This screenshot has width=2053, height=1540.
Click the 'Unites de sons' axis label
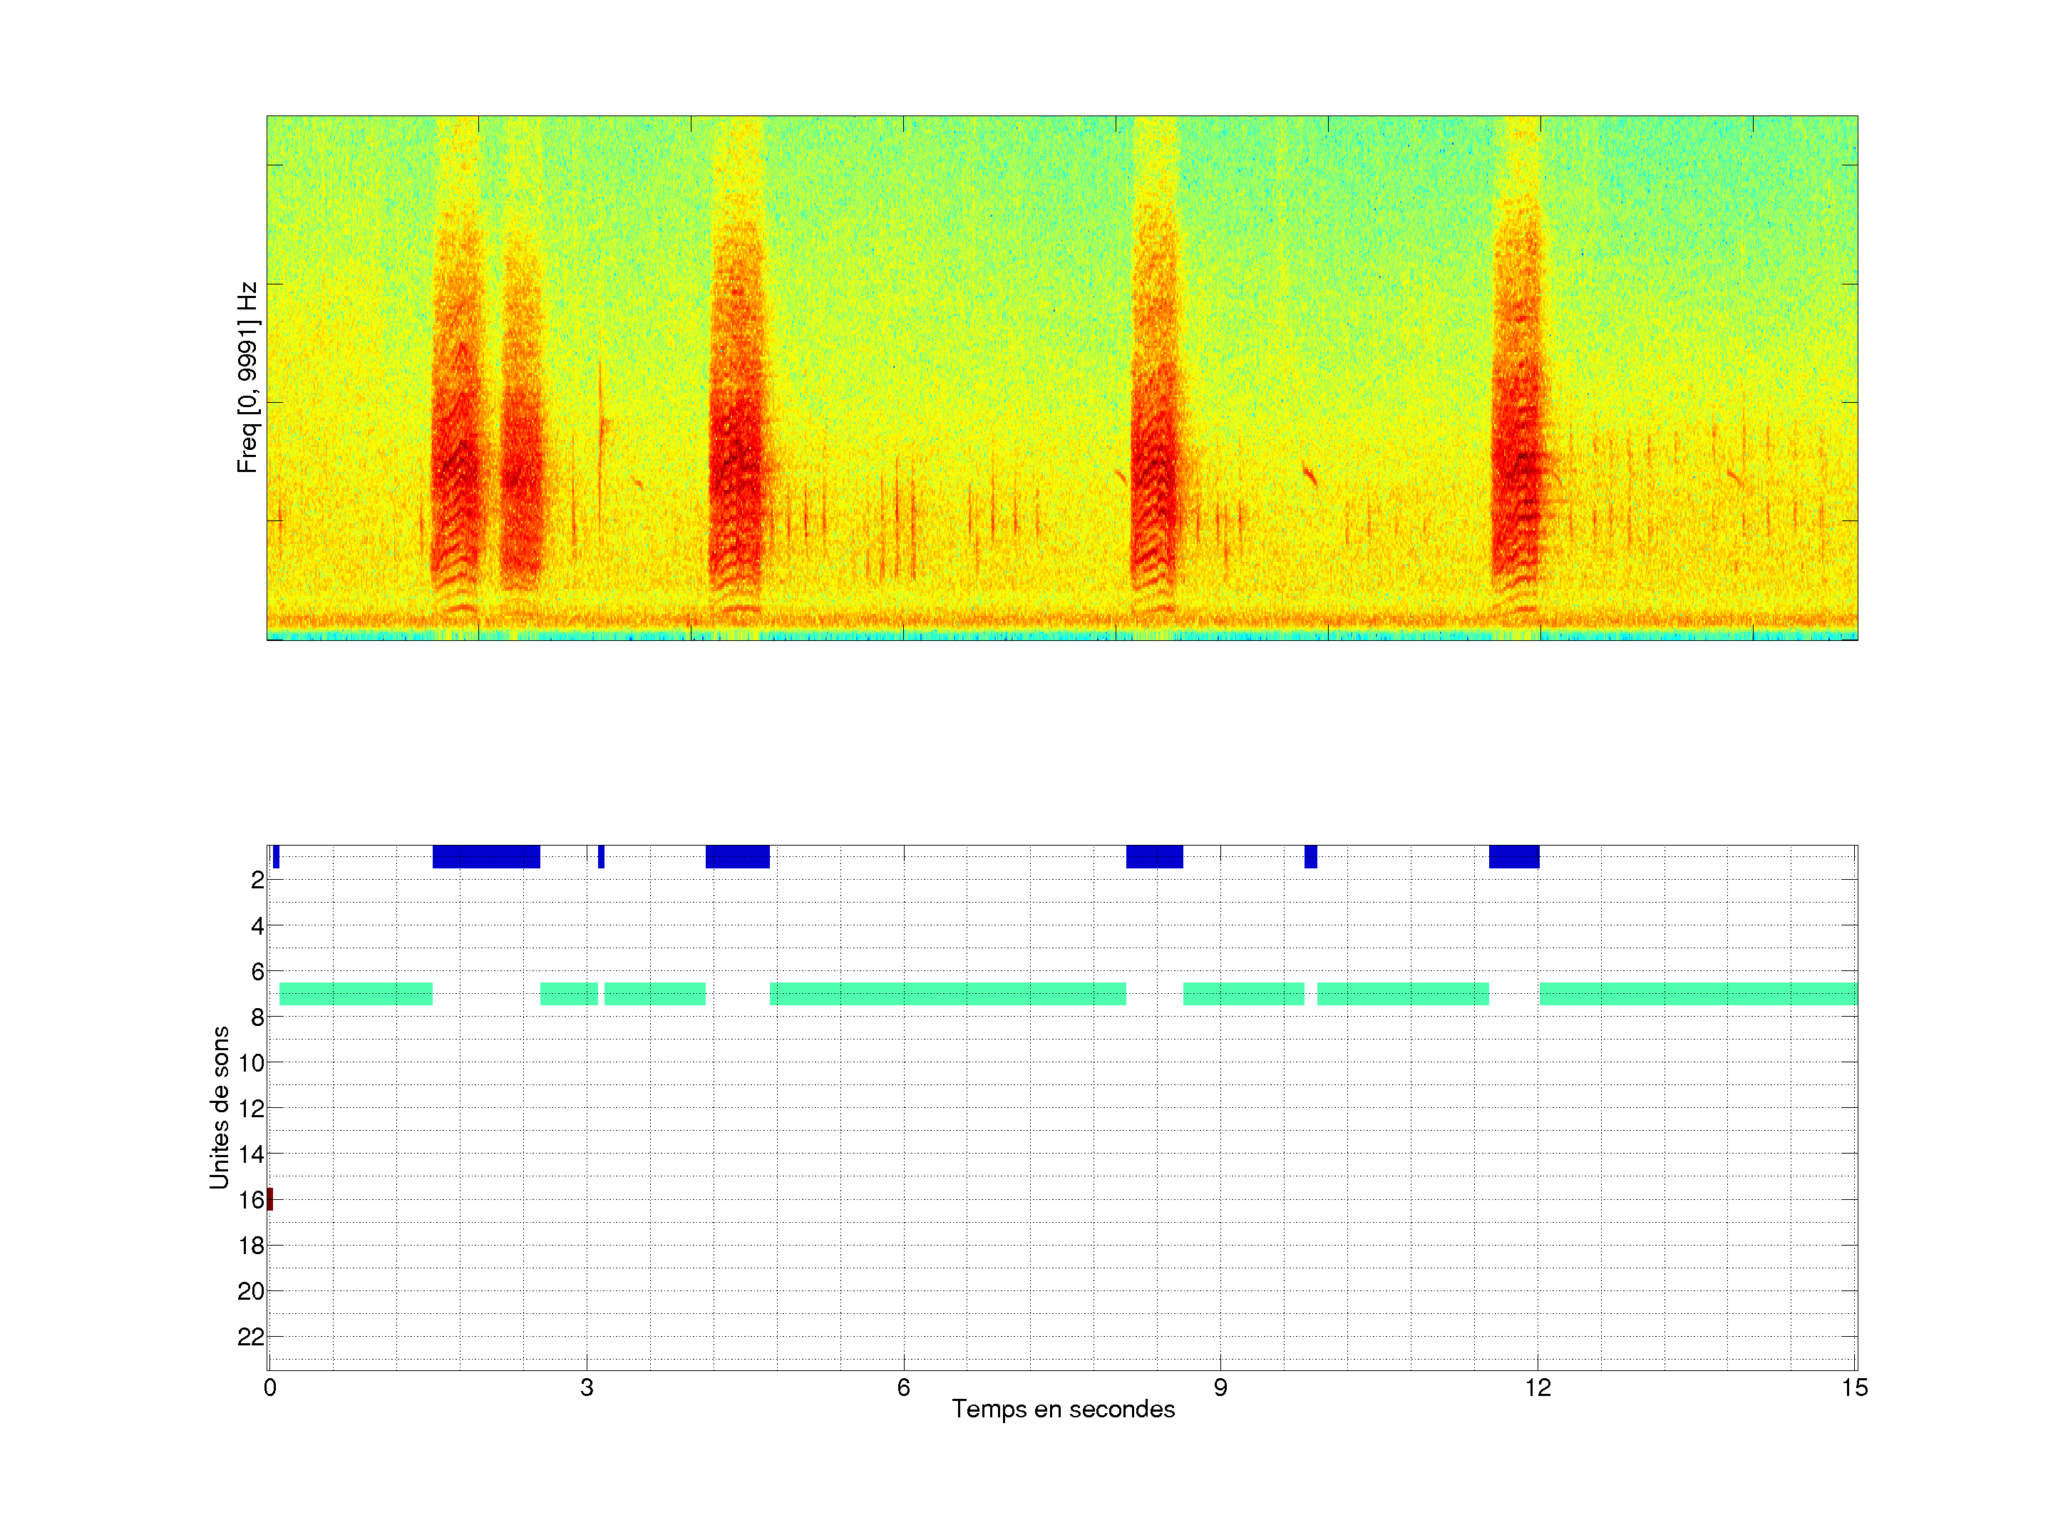click(219, 1107)
